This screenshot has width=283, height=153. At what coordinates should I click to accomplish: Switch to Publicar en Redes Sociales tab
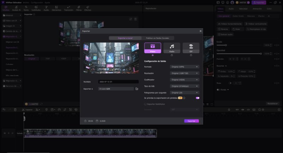pos(157,38)
